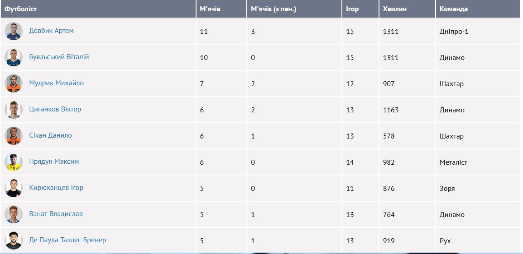Click Буяльський Віталій's avatar photo
Image resolution: width=523 pixels, height=254 pixels.
pyautogui.click(x=14, y=57)
